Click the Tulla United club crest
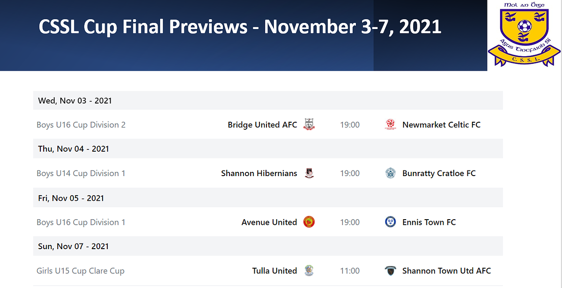Image resolution: width=562 pixels, height=288 pixels. 309,271
